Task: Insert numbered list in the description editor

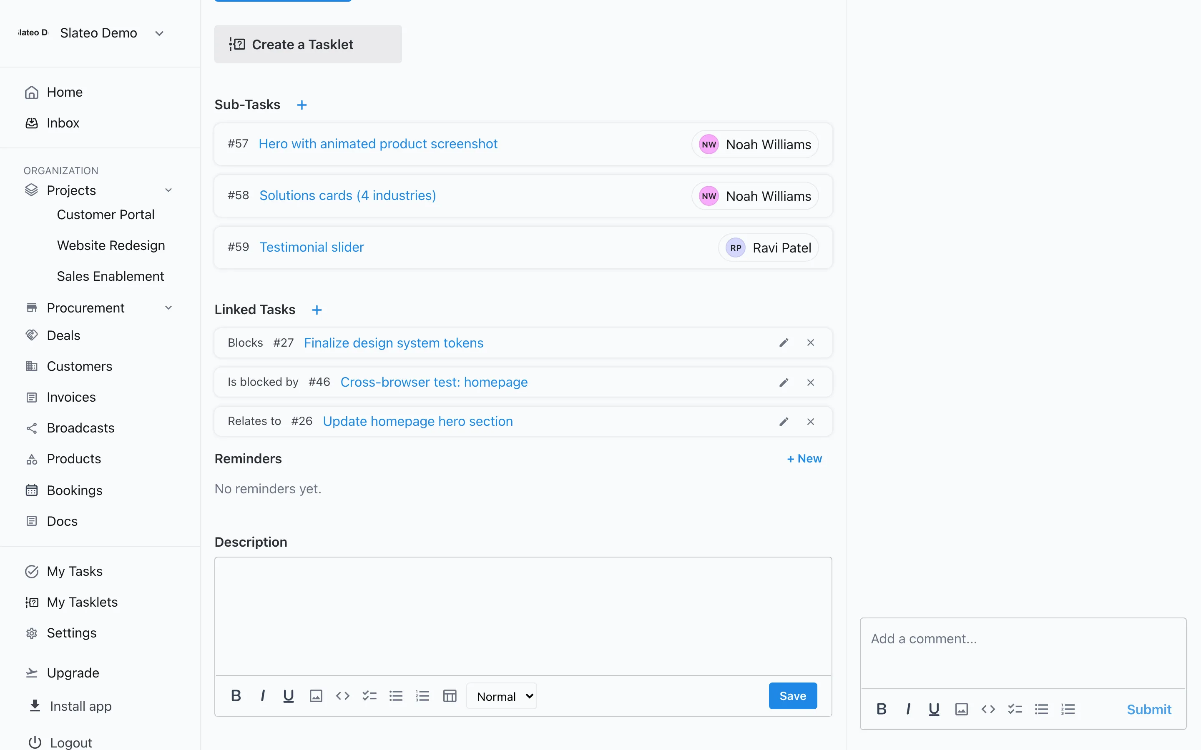Action: click(x=422, y=696)
